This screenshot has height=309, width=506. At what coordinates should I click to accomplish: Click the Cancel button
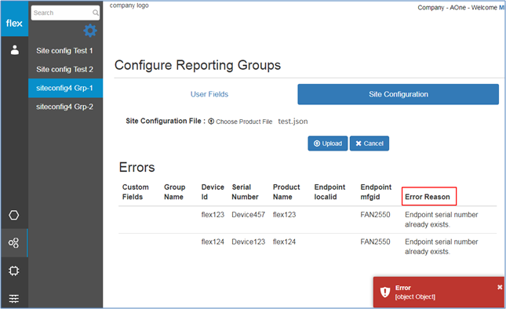[x=369, y=144]
